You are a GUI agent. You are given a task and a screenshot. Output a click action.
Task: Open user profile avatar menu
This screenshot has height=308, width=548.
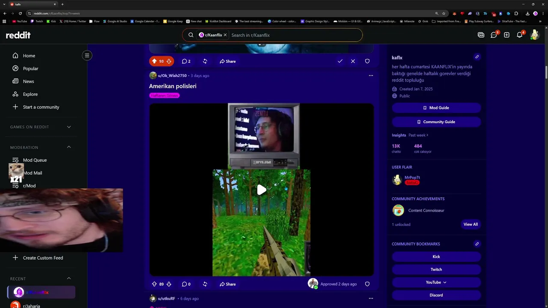(x=534, y=35)
